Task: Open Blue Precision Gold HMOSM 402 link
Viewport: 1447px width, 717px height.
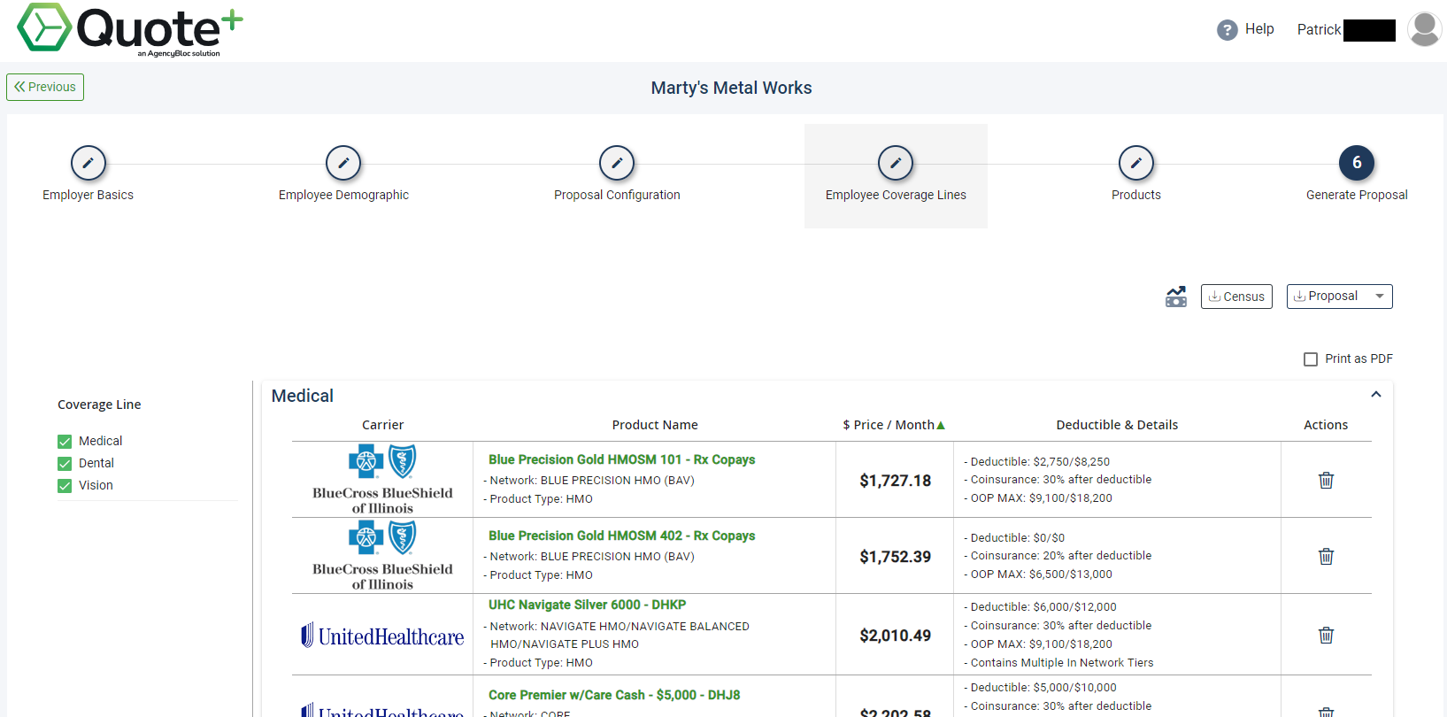Action: tap(621, 536)
